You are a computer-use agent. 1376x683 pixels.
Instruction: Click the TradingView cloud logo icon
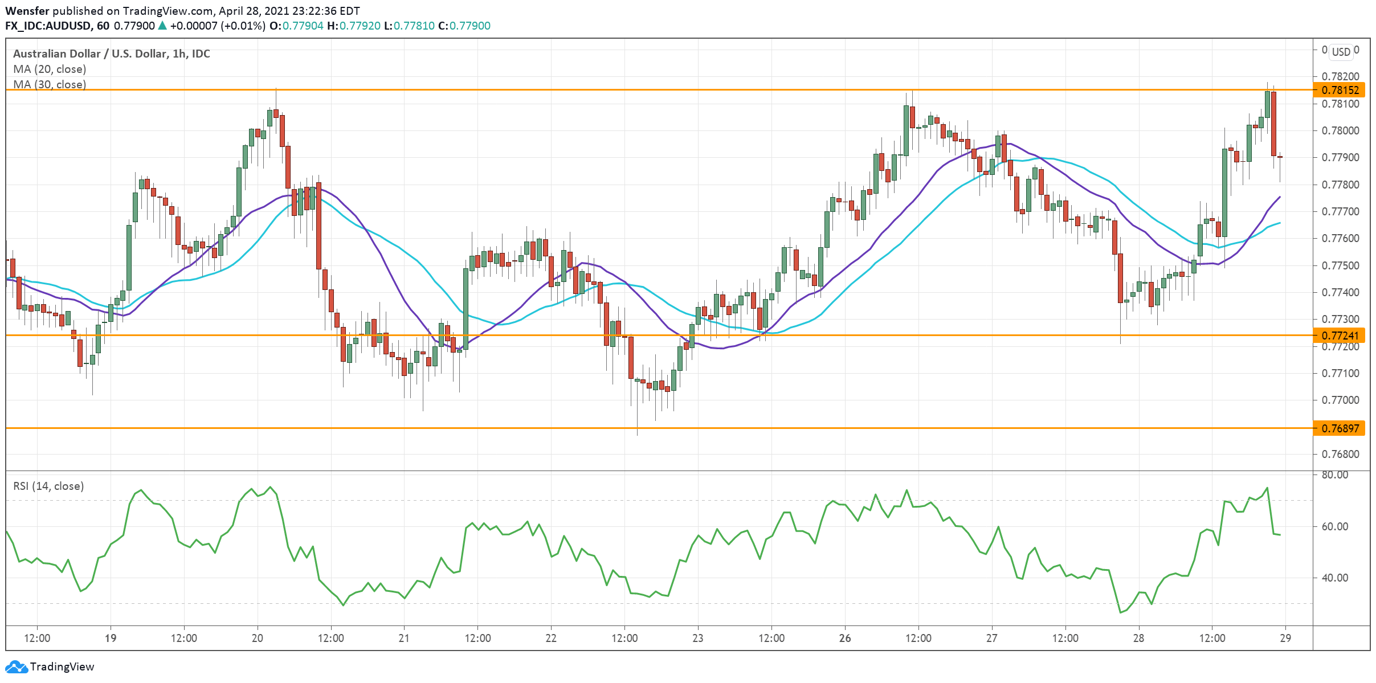pos(16,666)
